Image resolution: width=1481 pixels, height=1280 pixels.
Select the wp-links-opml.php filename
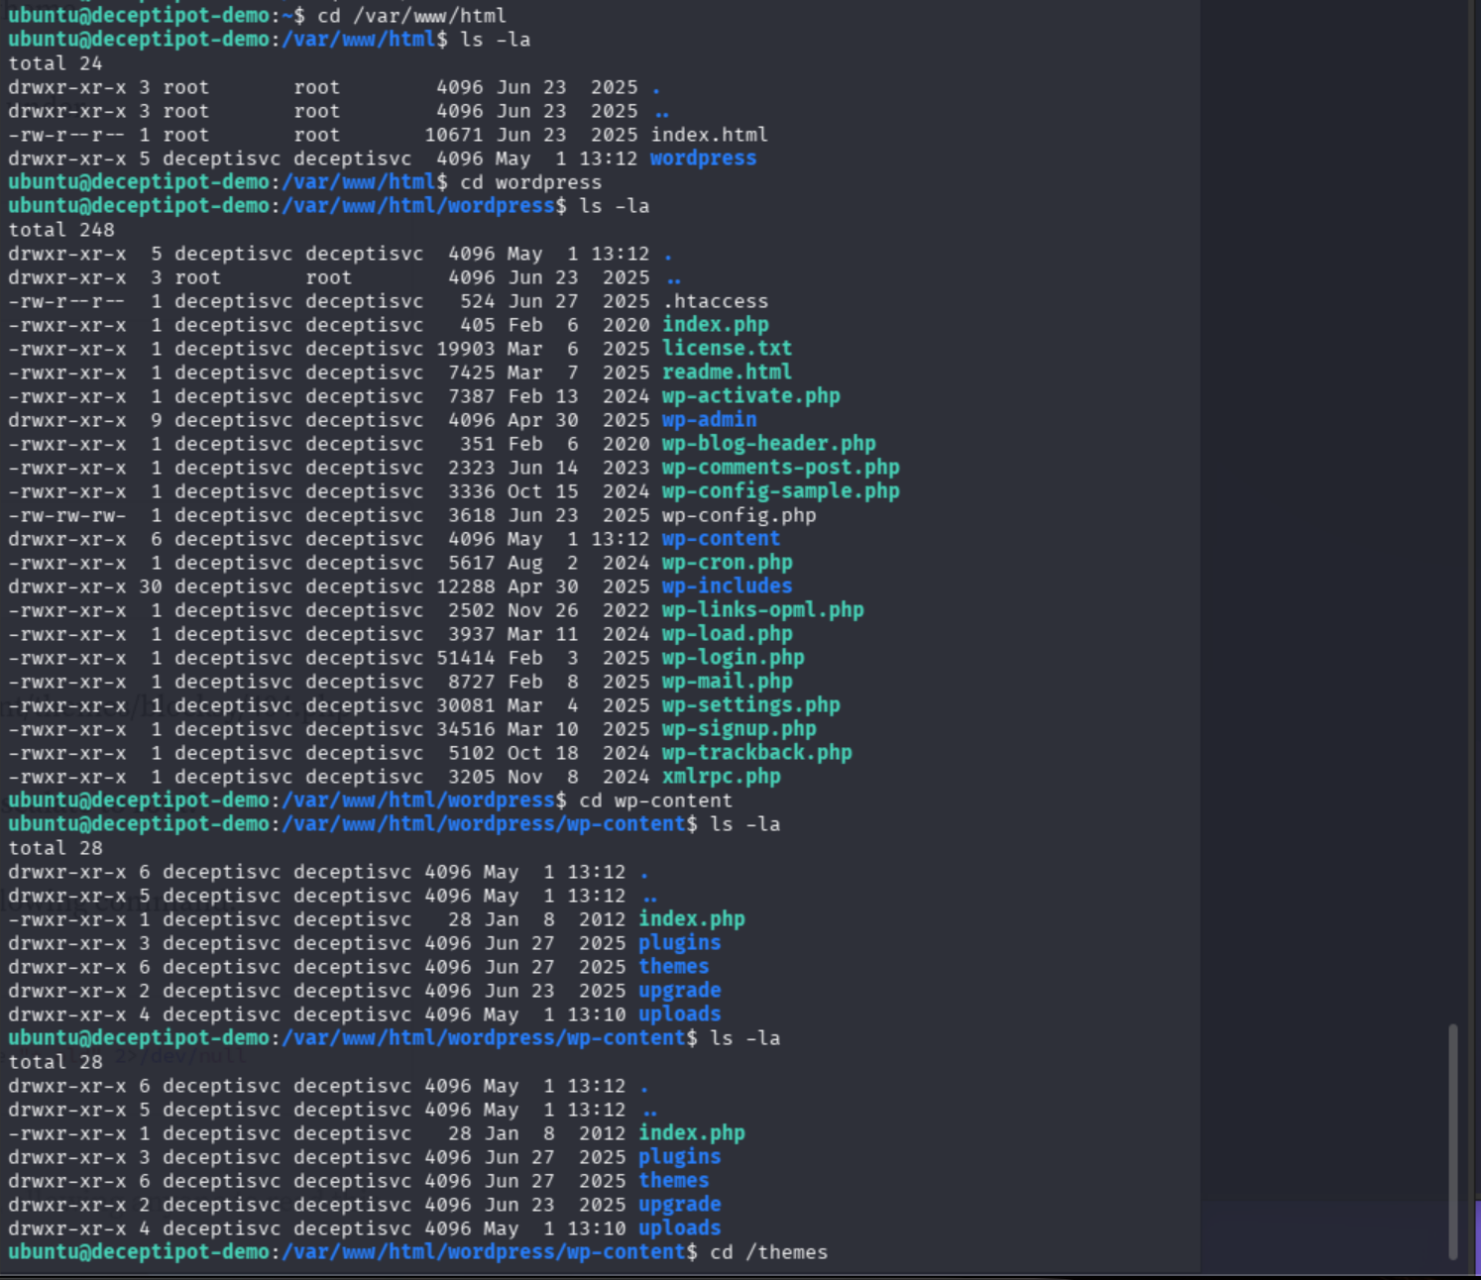point(762,610)
